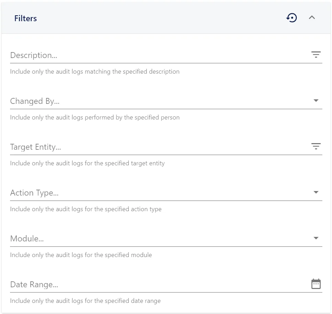This screenshot has width=332, height=314.
Task: Click hint text about the specified module
Action: tap(81, 255)
